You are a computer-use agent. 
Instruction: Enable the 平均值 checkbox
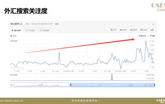coord(148,36)
